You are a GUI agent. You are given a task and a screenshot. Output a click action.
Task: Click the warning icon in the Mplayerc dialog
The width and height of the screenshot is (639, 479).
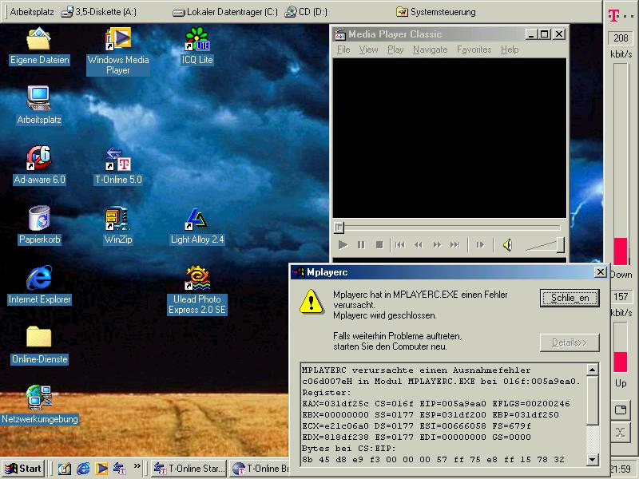pyautogui.click(x=312, y=302)
